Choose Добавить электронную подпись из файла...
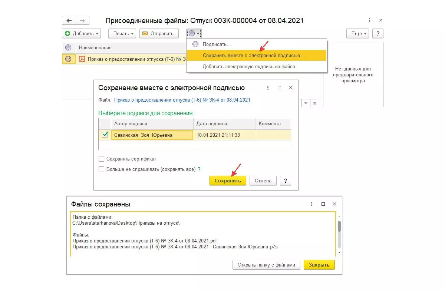The image size is (445, 291). 256,67
